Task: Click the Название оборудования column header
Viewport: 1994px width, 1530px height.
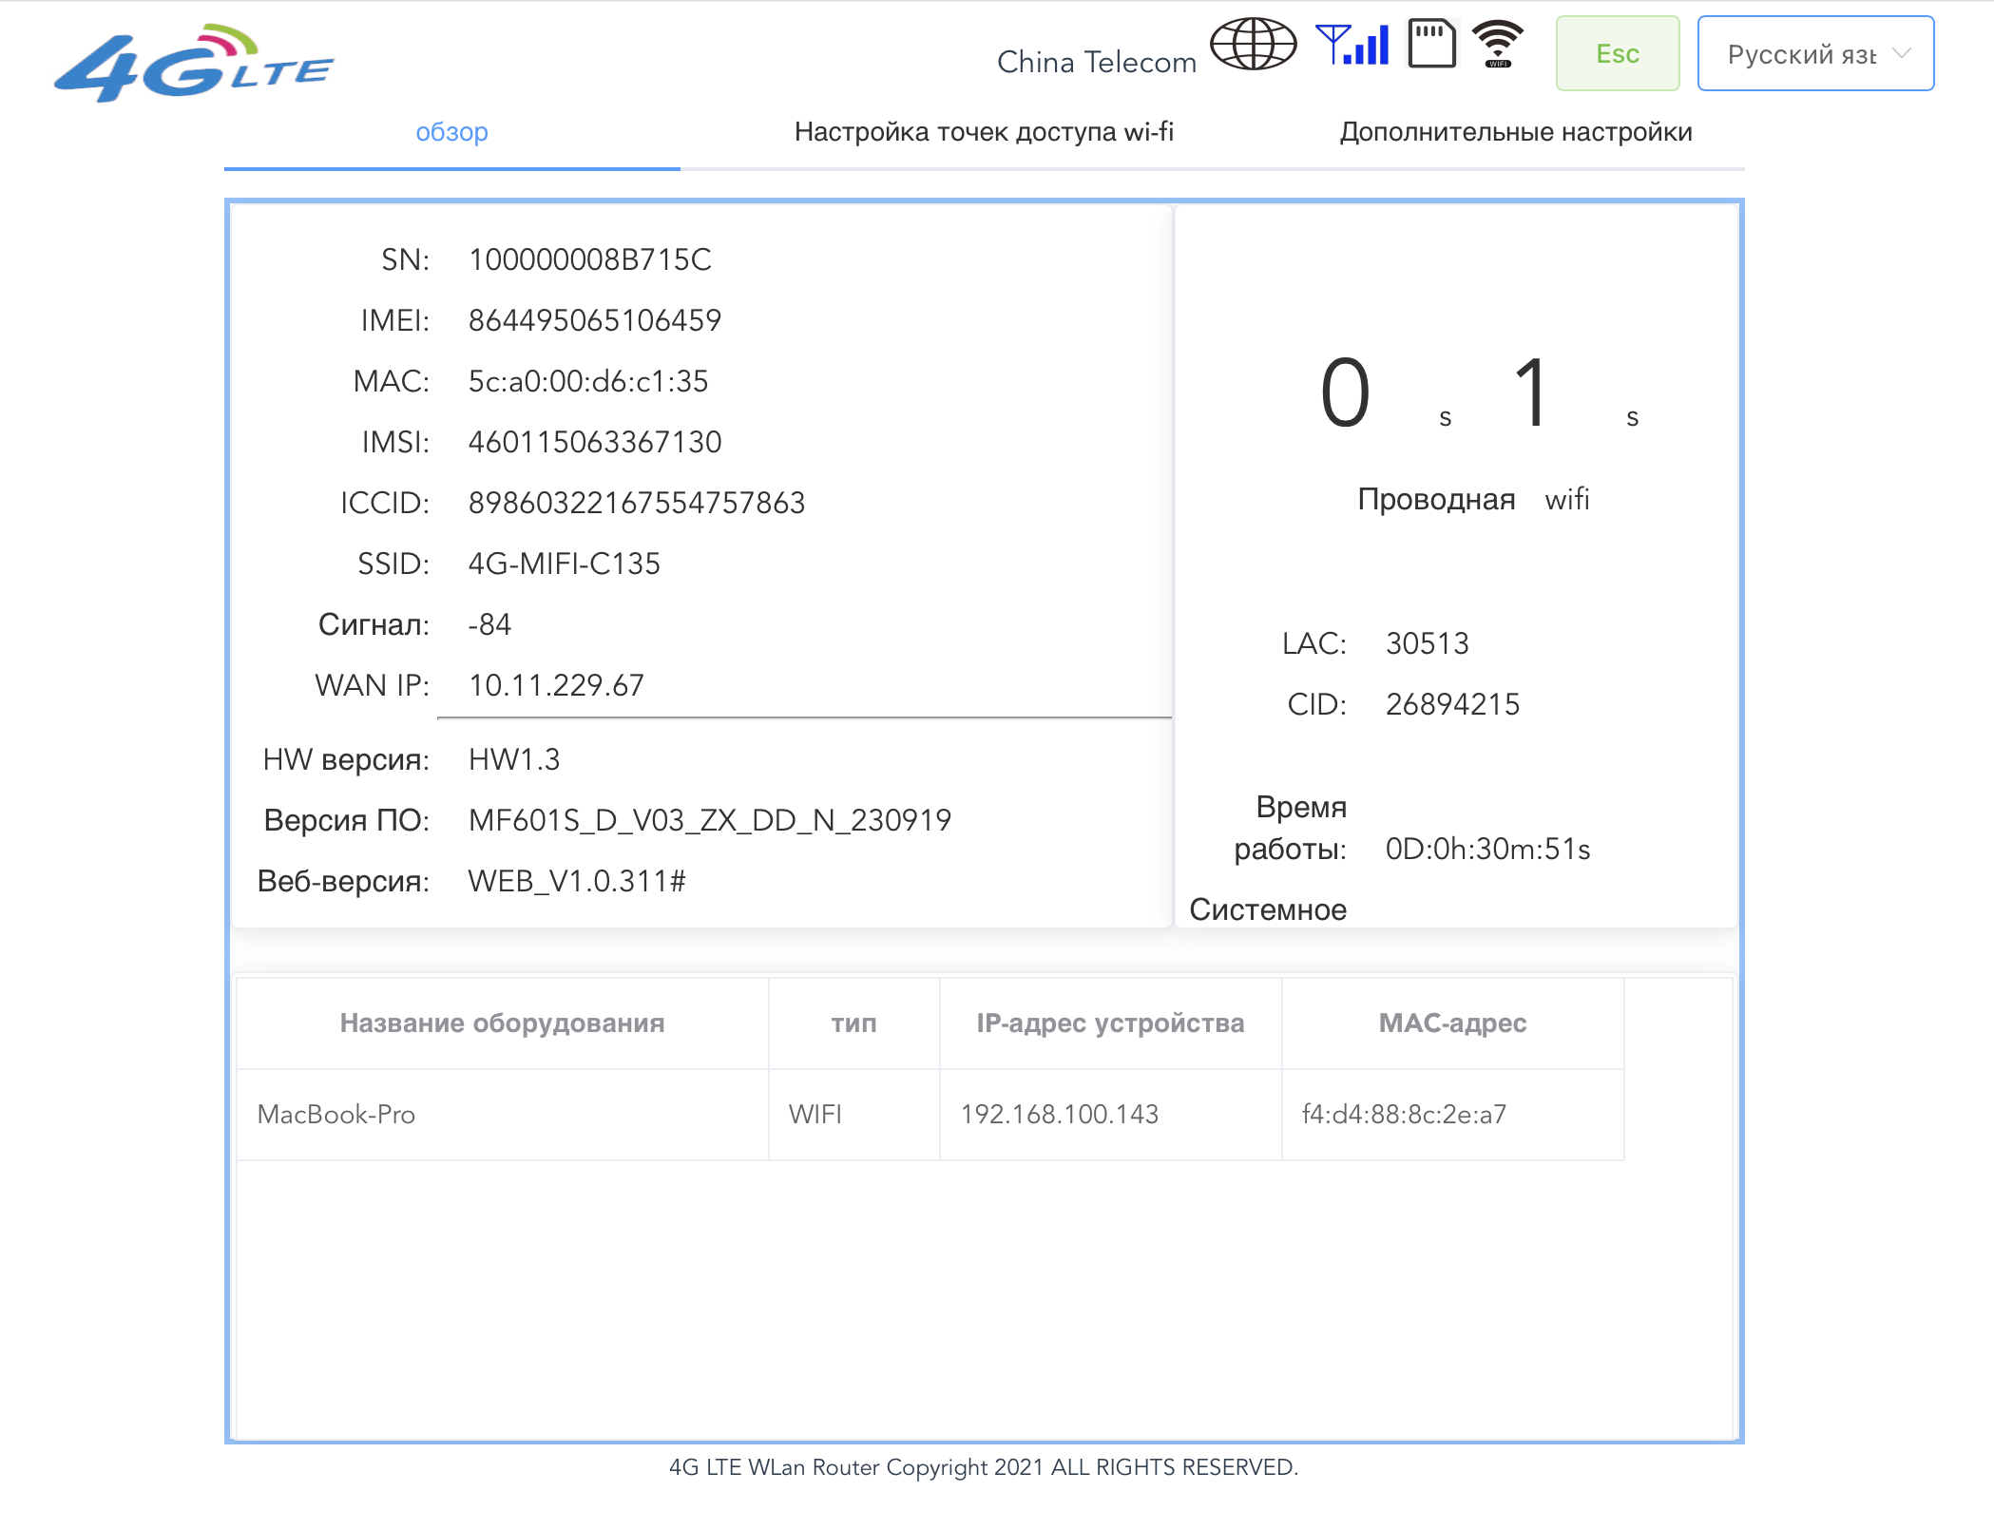Action: tap(502, 1023)
